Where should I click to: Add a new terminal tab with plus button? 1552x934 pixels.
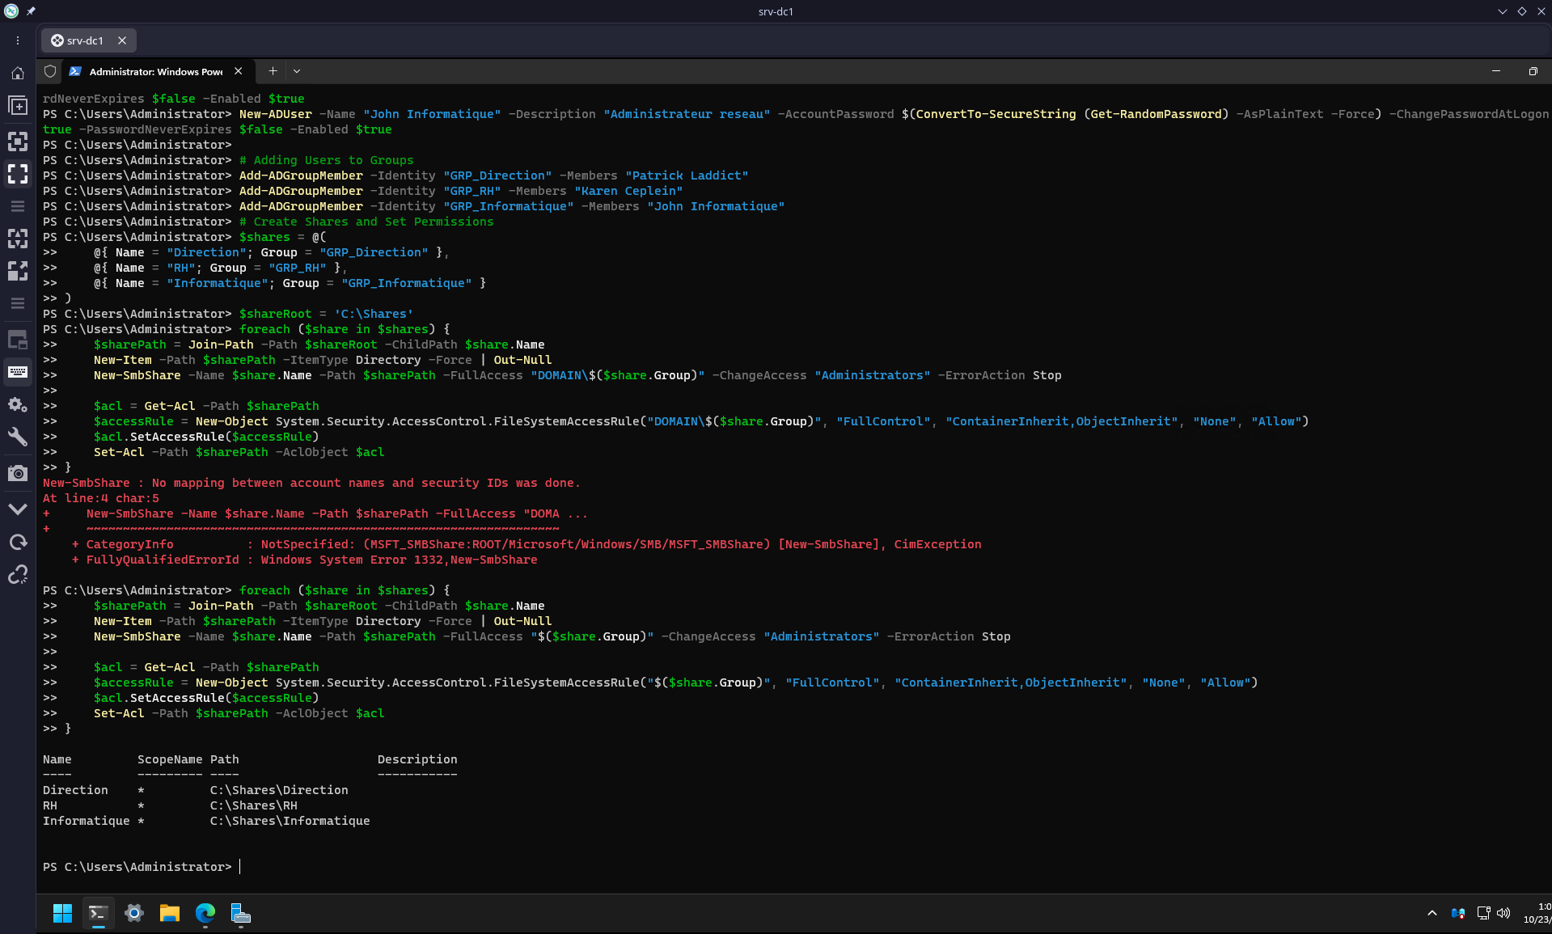[x=273, y=71]
